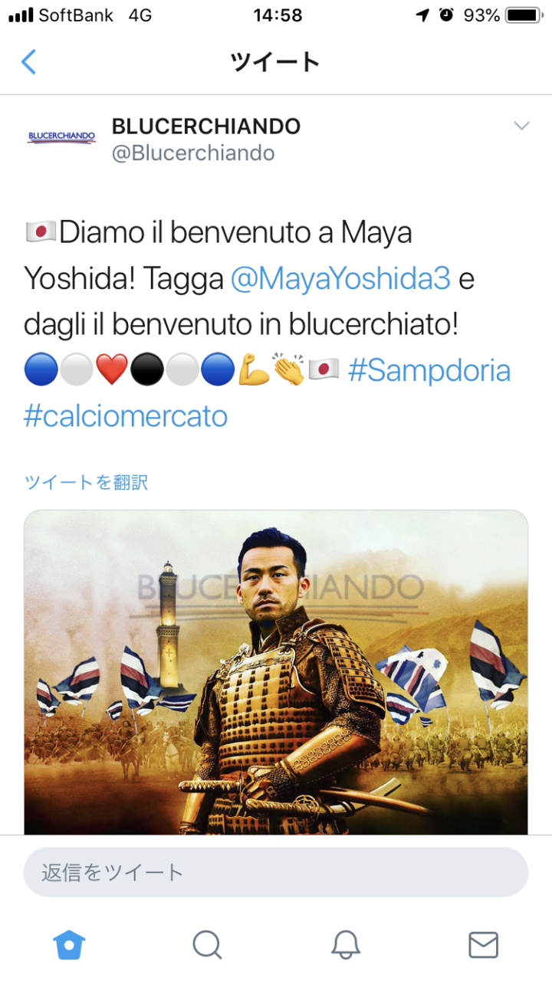The width and height of the screenshot is (552, 981).
Task: Open the #calciomercato hashtag
Action: (x=126, y=417)
